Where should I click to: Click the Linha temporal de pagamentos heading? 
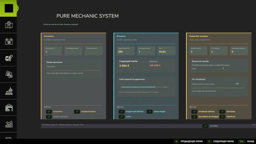(132, 79)
